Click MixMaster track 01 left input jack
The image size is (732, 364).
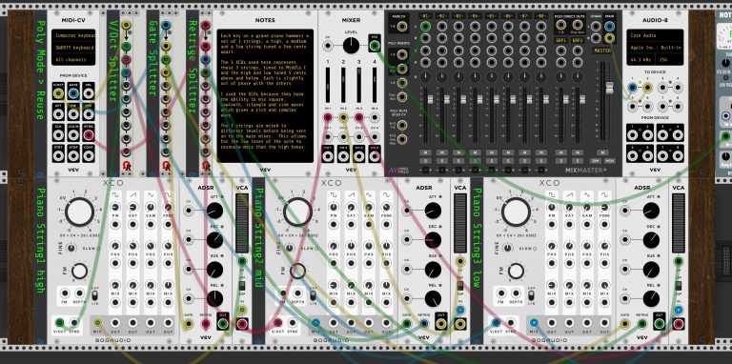click(x=425, y=27)
